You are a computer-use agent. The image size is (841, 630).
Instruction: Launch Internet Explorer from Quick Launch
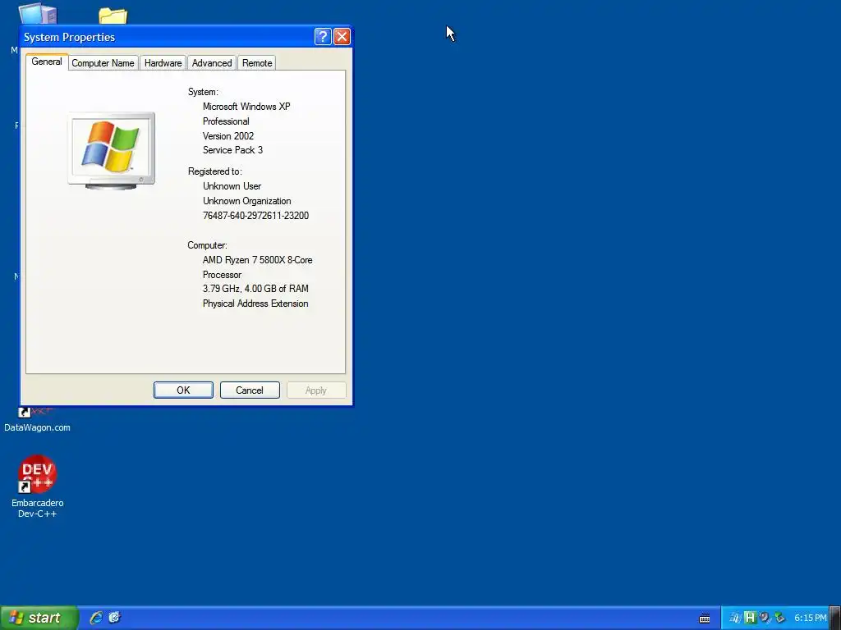click(96, 618)
